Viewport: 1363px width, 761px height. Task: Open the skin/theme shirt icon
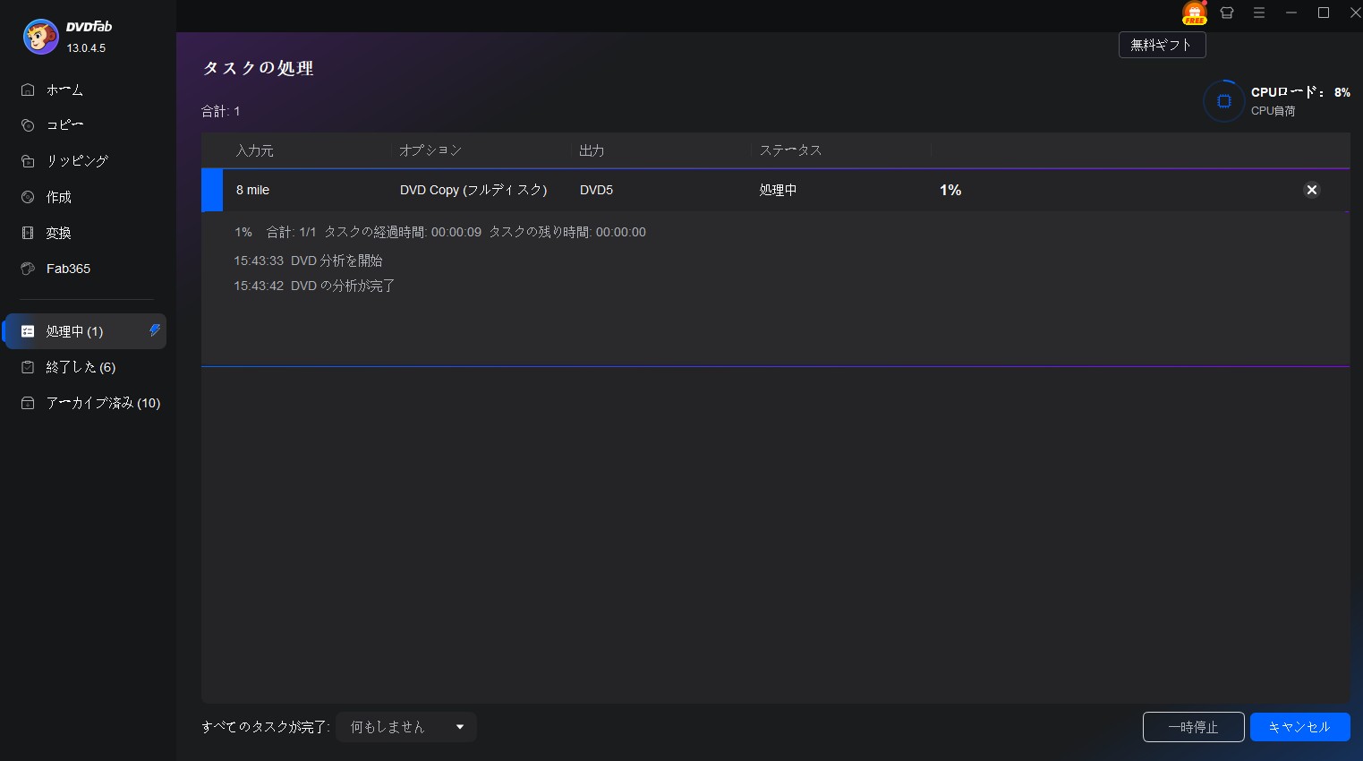tap(1227, 13)
